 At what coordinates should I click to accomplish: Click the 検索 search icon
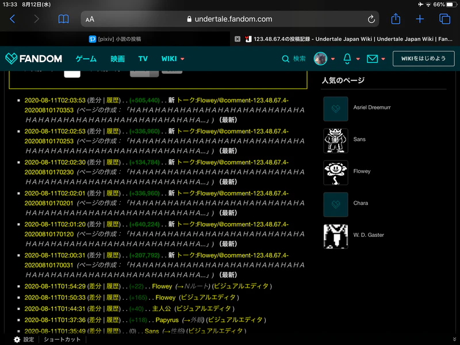click(285, 59)
